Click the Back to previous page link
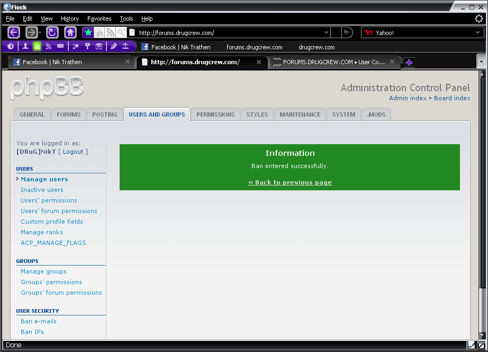Viewport: 488px width, 352px height. tap(290, 182)
